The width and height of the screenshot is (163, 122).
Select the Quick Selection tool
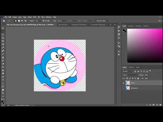[3, 38]
